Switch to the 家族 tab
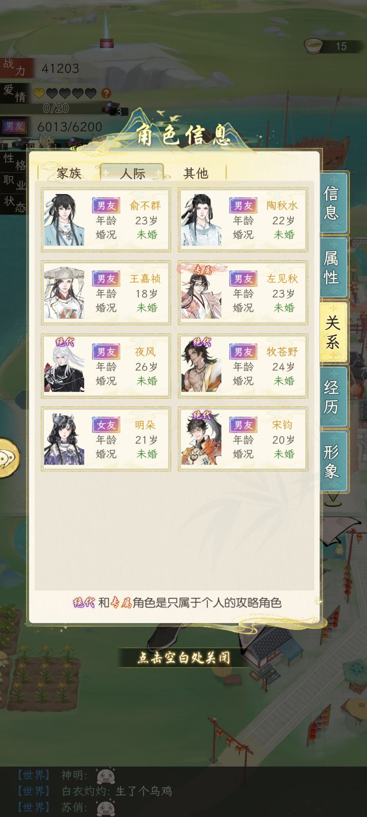 pos(69,173)
